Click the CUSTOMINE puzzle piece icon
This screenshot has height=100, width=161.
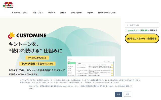click(x=11, y=35)
